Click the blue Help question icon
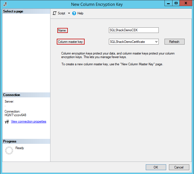The image size is (194, 174). 74,13
